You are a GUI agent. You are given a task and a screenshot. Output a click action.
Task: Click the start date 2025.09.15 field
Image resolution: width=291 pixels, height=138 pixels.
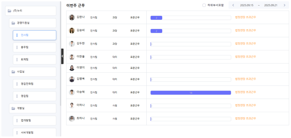[x=247, y=5]
